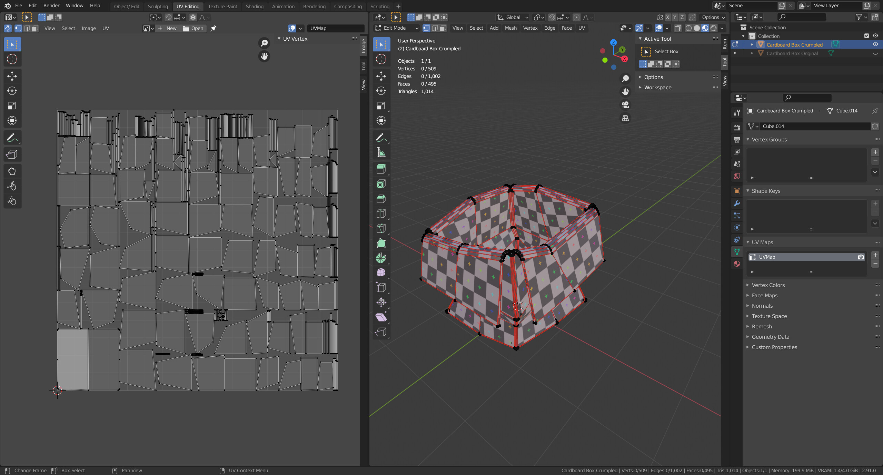Click the Annotate tool icon
Image resolution: width=883 pixels, height=475 pixels.
coord(382,138)
